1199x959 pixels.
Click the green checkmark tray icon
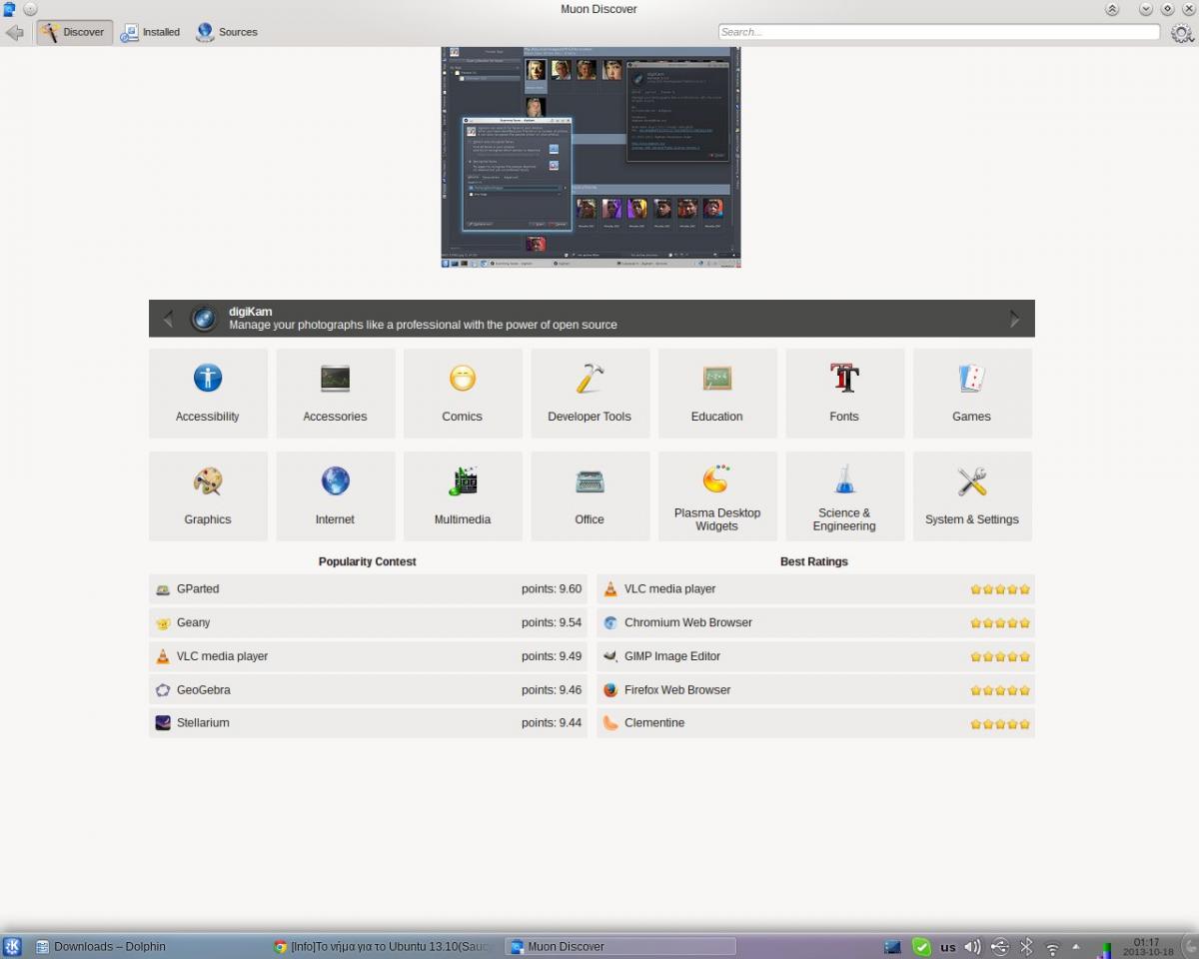coord(921,946)
